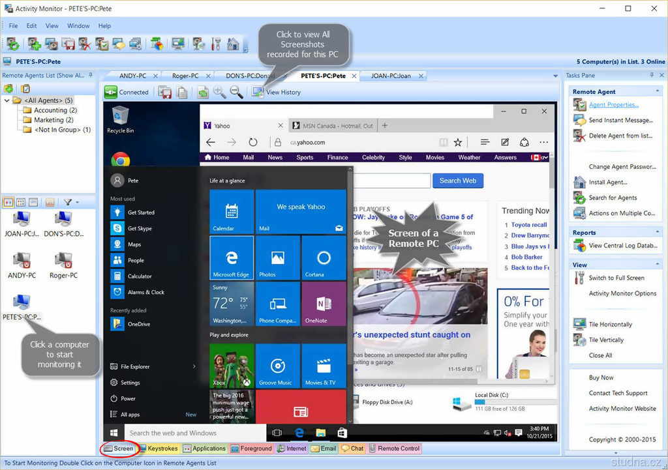Click Send Instant Message in Tasks Pane
The width and height of the screenshot is (668, 470).
(621, 120)
